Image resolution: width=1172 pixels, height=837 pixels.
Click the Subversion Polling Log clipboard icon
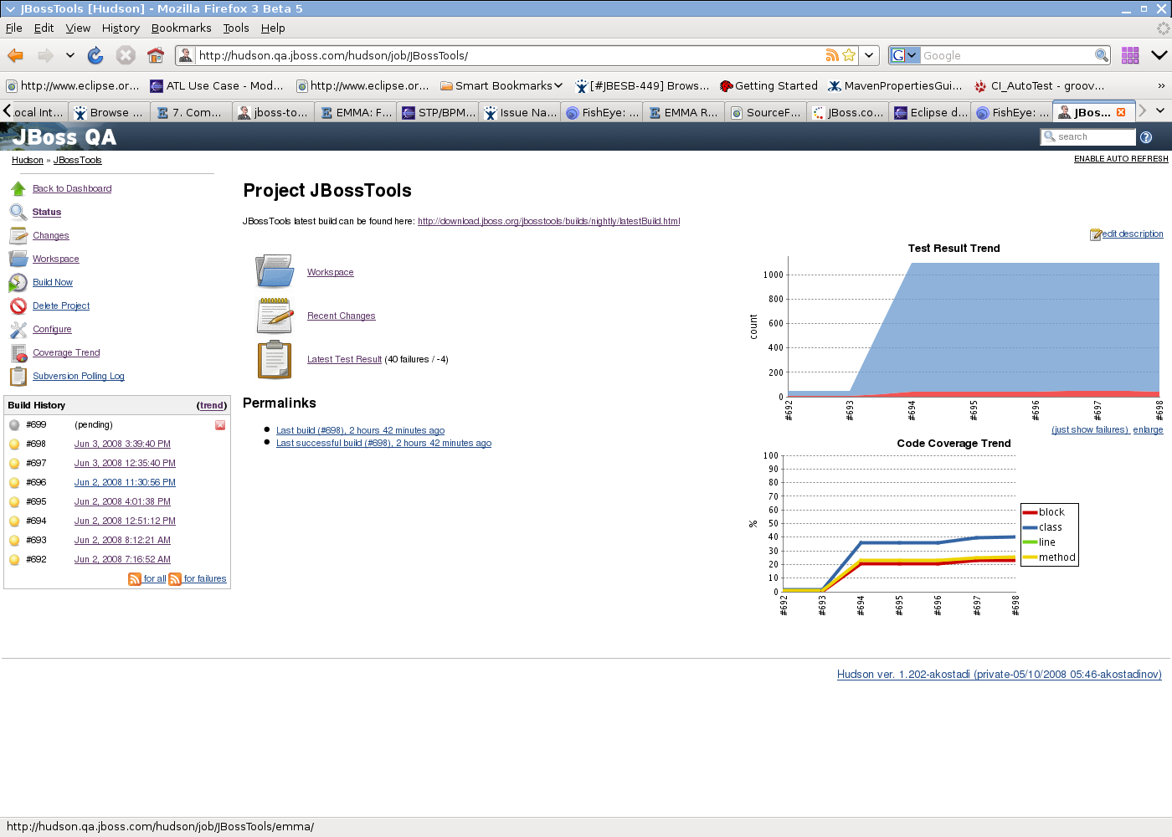coord(18,377)
